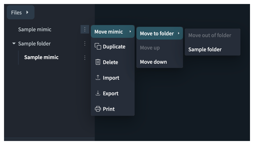Click the Delete trash icon

(x=98, y=62)
